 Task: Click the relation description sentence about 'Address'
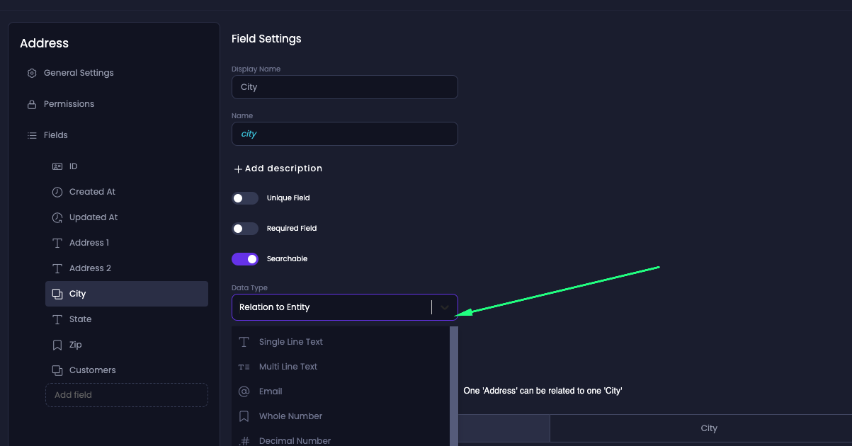pyautogui.click(x=543, y=391)
